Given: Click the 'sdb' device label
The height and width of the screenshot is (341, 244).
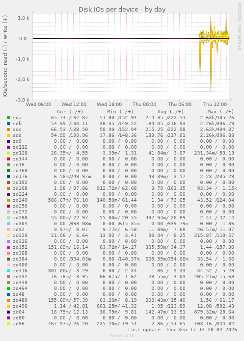Looking at the screenshot, I should click(x=17, y=124).
